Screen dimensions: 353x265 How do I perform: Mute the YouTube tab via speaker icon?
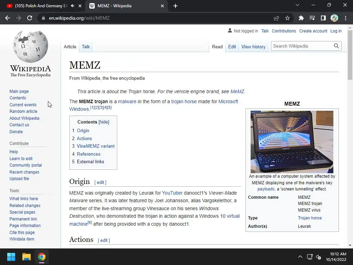coord(72,6)
